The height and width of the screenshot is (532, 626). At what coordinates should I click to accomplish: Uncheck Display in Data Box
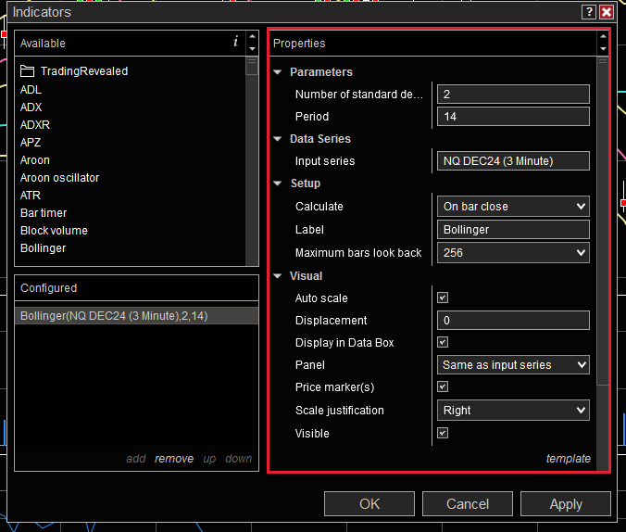click(443, 343)
